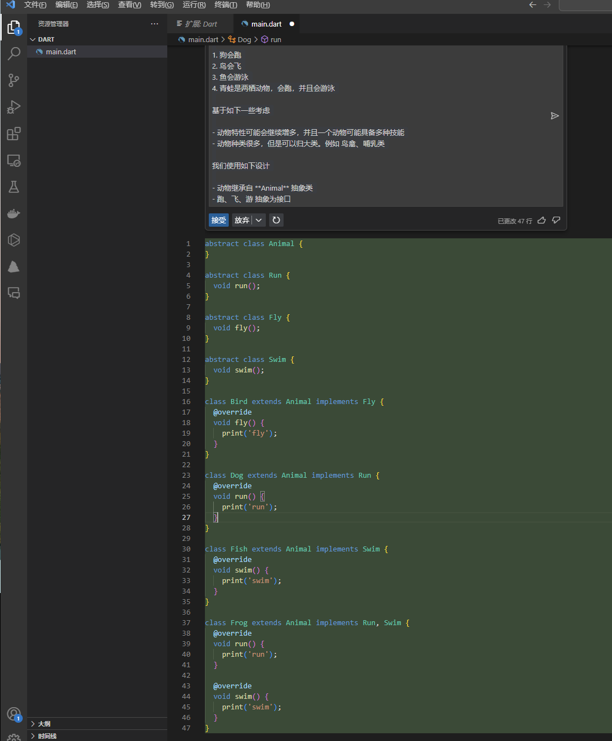Click the regenerate circular arrow button
Viewport: 612px width, 741px height.
click(x=276, y=220)
